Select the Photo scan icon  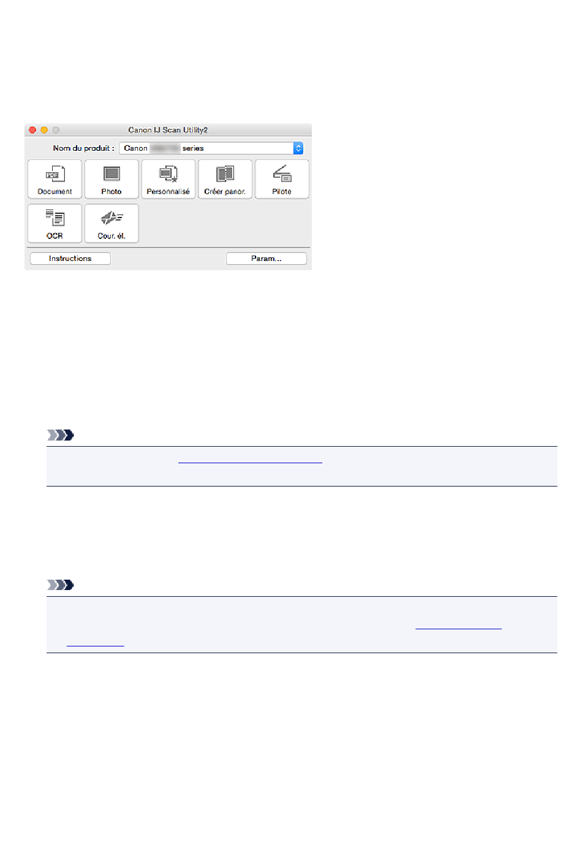click(111, 179)
